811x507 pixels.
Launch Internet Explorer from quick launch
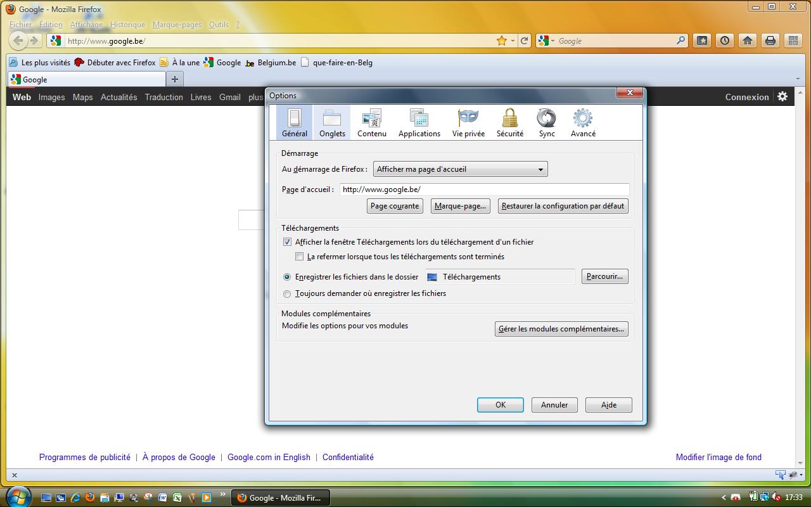76,498
